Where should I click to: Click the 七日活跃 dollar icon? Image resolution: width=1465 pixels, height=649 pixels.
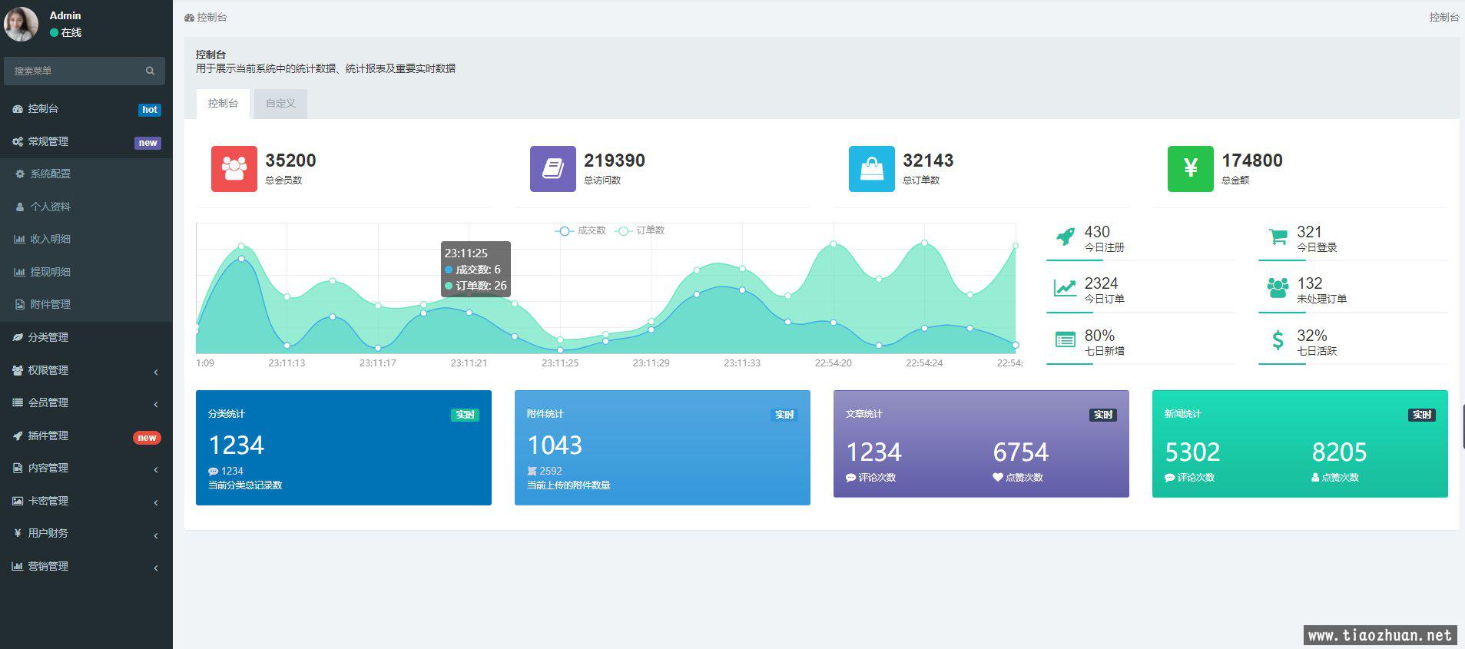(1278, 340)
